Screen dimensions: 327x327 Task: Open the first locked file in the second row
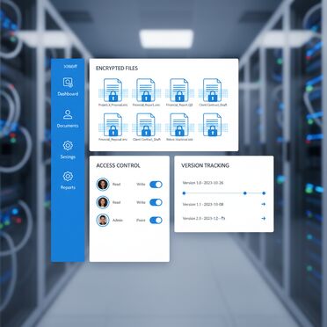(x=113, y=125)
